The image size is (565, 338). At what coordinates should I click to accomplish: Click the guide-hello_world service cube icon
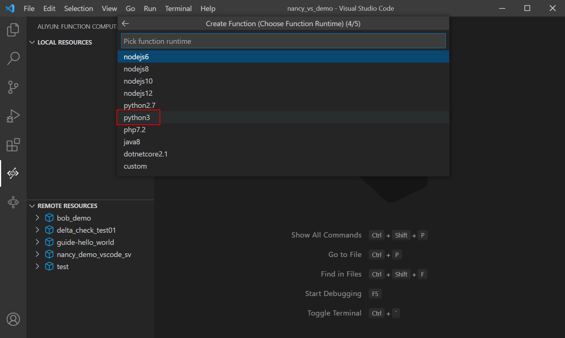(49, 242)
